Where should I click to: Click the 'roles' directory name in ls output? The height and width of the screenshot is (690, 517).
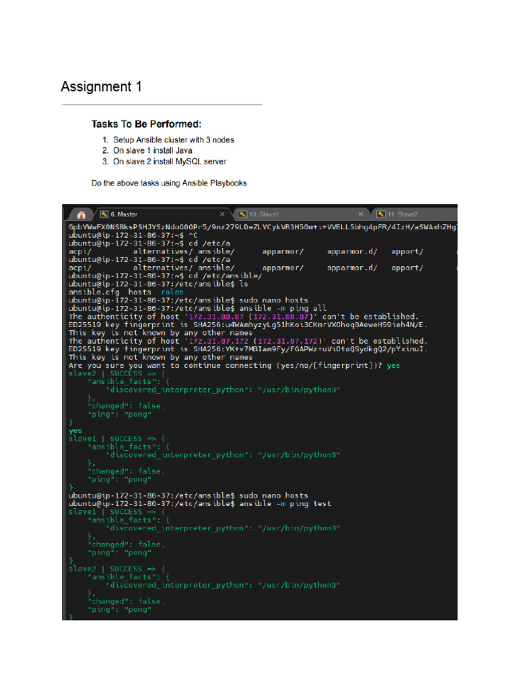point(172,292)
